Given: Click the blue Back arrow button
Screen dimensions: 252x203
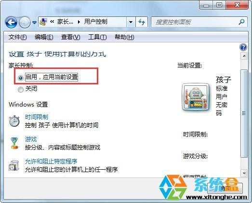Looking at the screenshot, I should [11, 22].
